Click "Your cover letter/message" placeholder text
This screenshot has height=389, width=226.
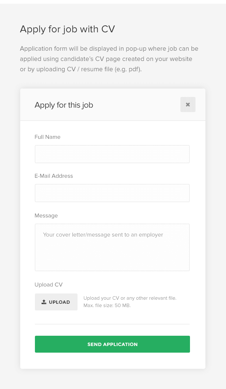pos(103,234)
